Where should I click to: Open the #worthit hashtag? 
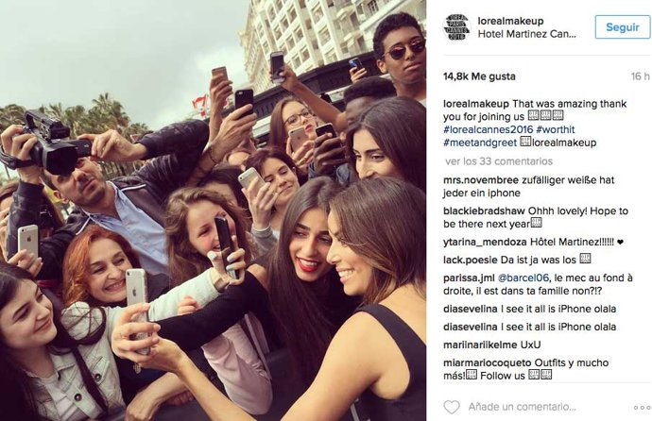point(556,129)
